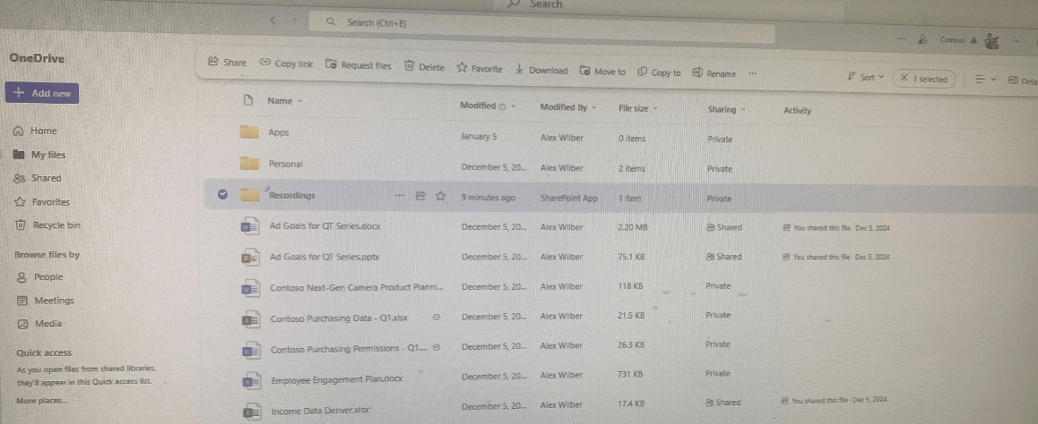Click the More places link
The image size is (1038, 424).
[42, 400]
